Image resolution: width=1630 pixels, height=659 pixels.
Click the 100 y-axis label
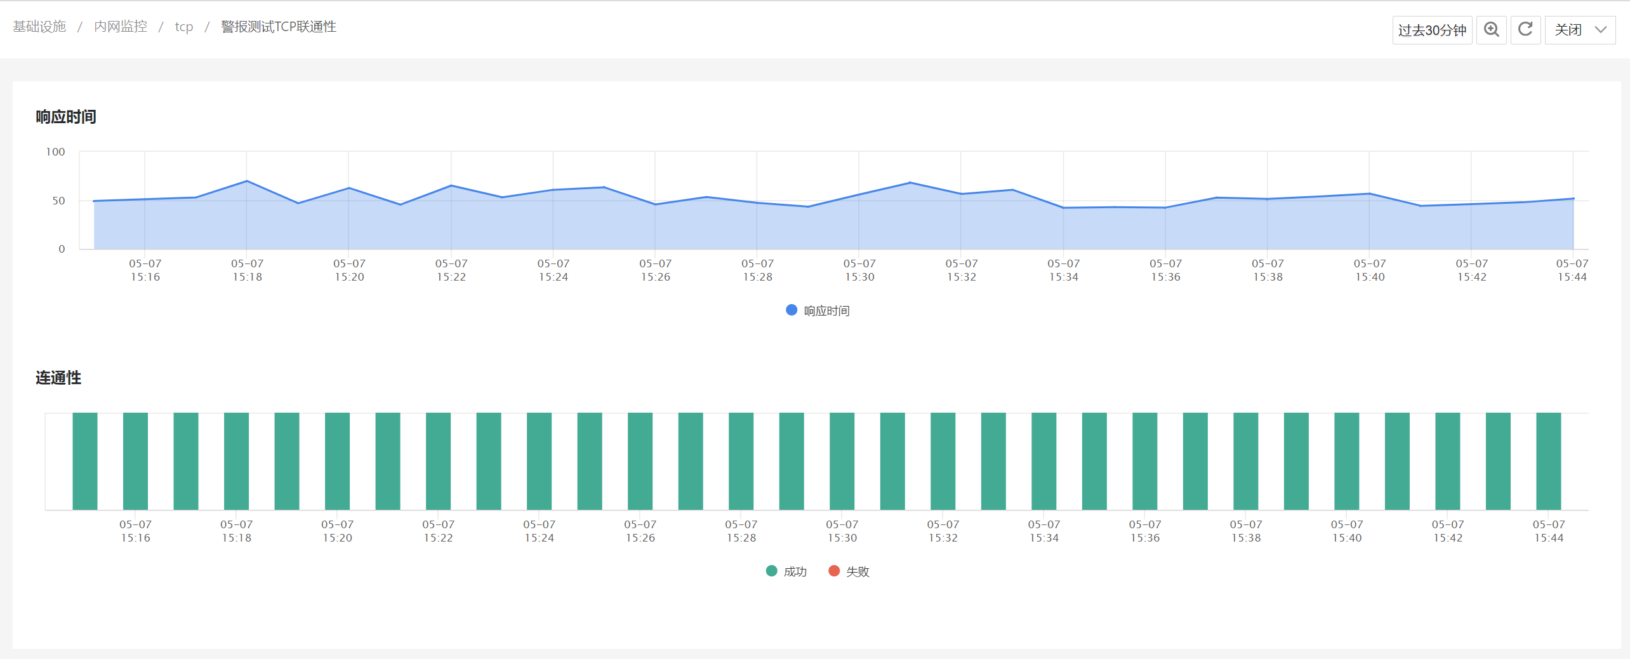point(55,152)
